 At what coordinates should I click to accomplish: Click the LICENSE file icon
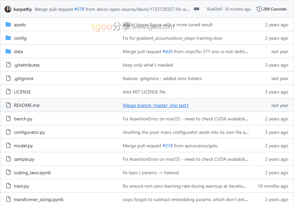coord(8,92)
